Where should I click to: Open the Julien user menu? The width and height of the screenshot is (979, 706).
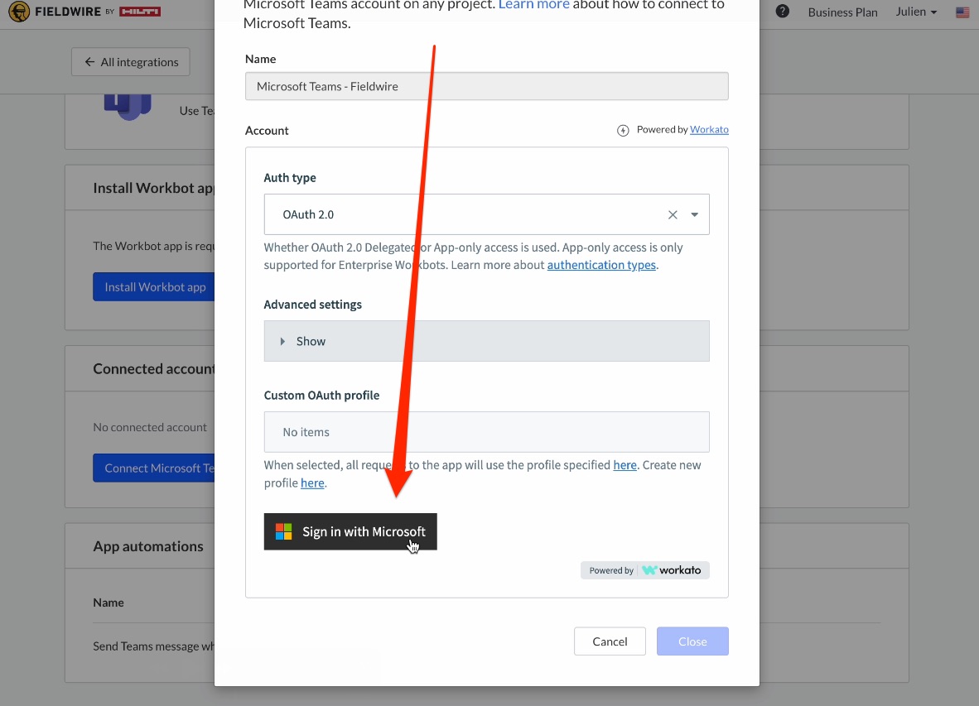[916, 12]
